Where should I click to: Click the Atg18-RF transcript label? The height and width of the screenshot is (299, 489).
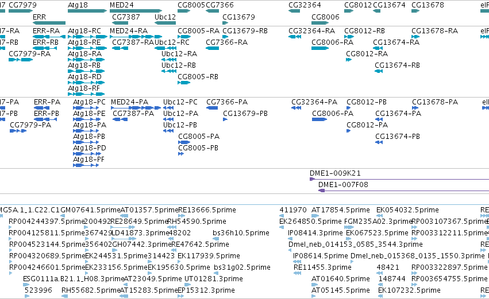tap(84, 88)
